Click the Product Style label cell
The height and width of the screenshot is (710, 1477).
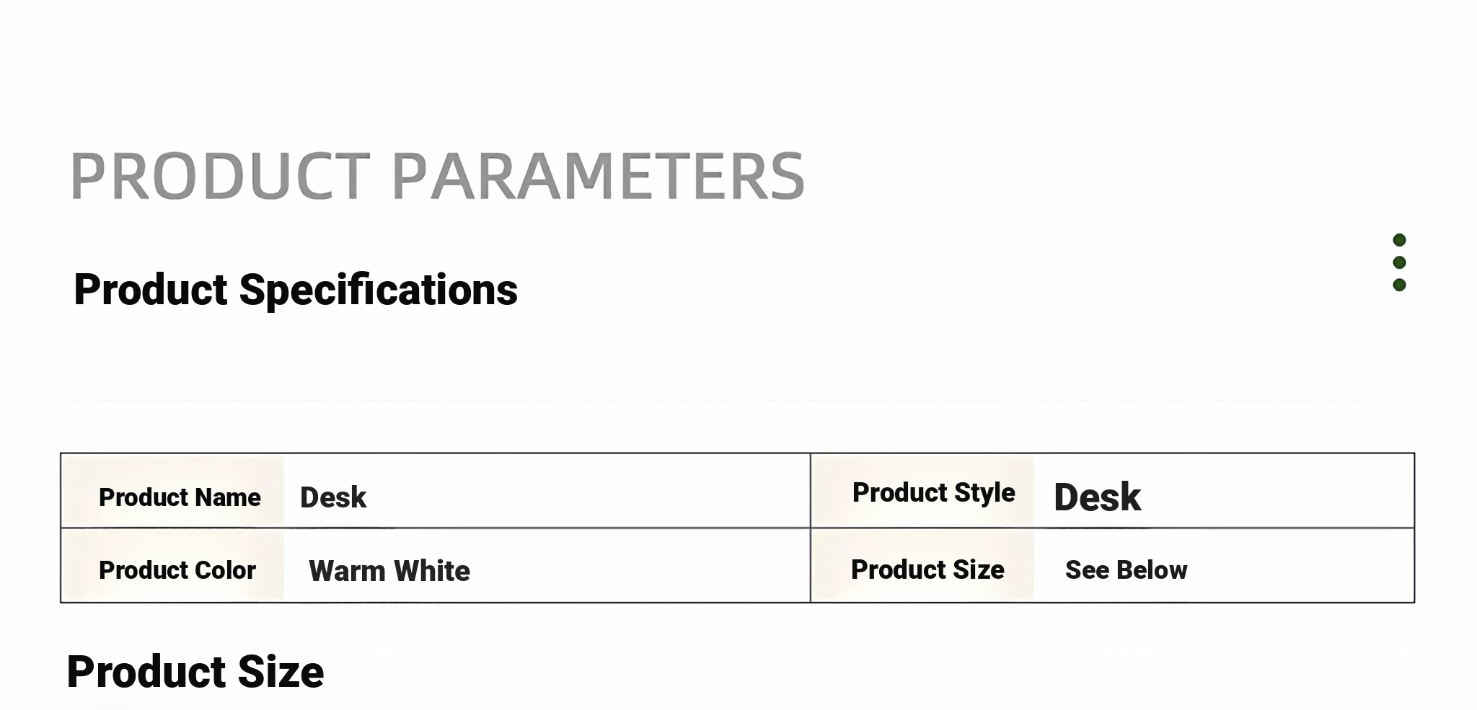pos(933,493)
